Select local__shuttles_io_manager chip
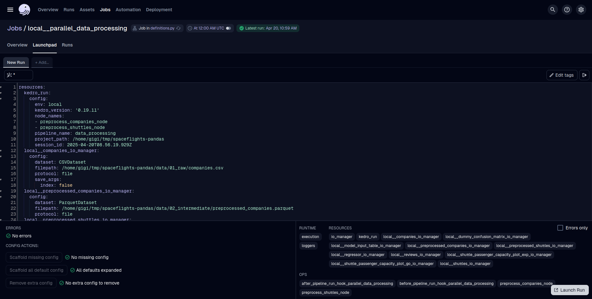This screenshot has width=592, height=299. pyautogui.click(x=465, y=264)
